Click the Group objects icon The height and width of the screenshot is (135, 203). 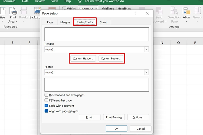point(197,11)
